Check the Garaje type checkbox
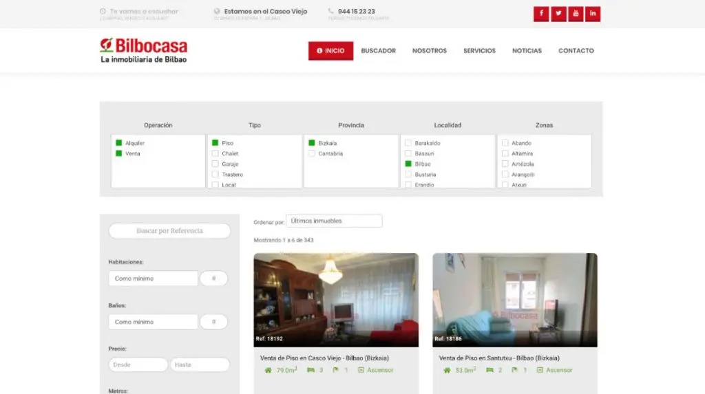 (x=215, y=164)
